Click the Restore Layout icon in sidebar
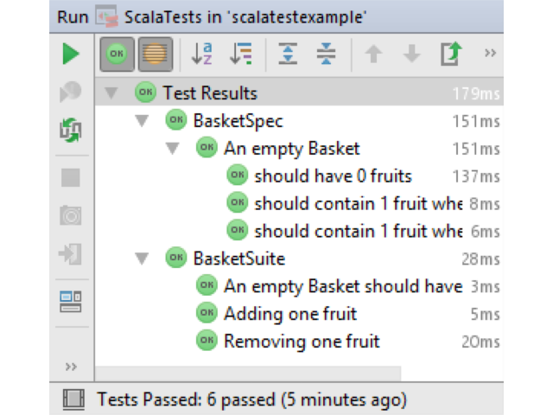 tap(71, 302)
